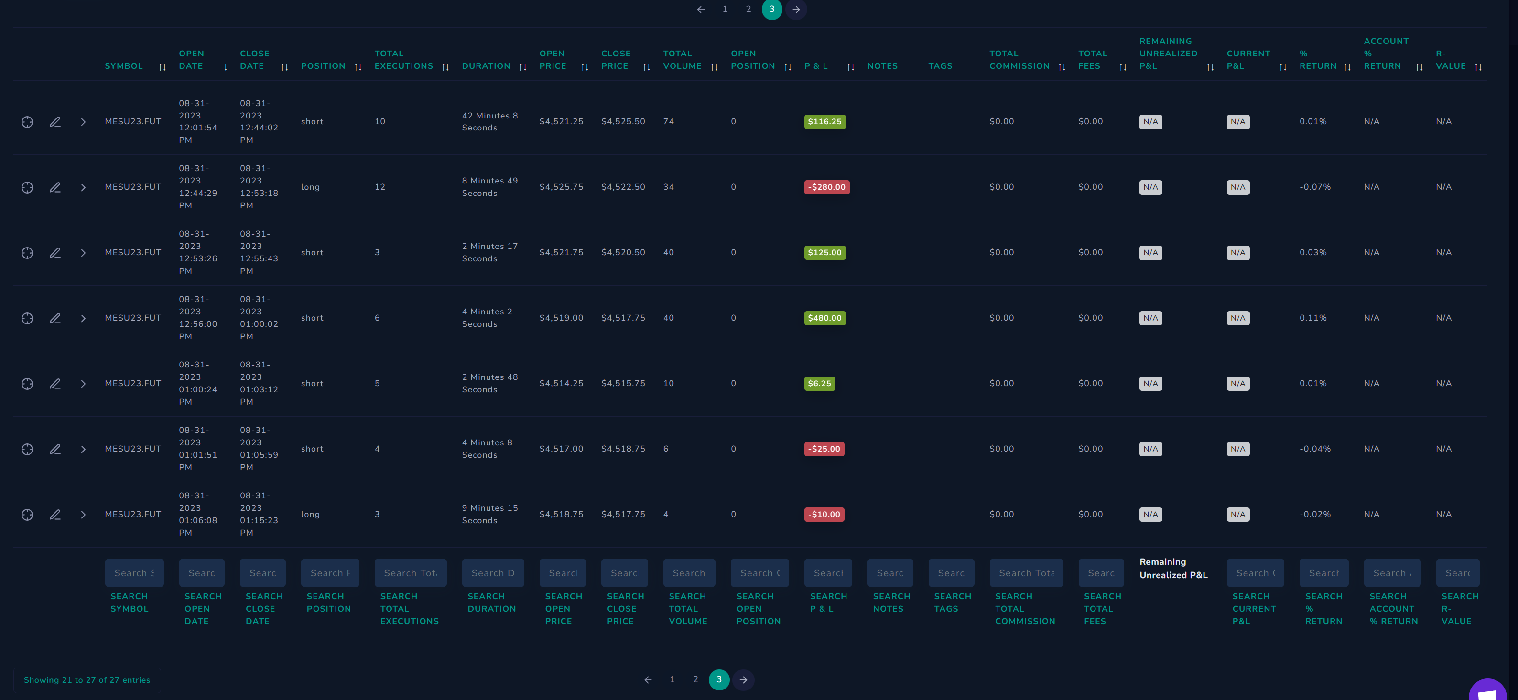Screen dimensions: 1518x700
Task: Focus the Search R-Value input field
Action: pos(1458,573)
